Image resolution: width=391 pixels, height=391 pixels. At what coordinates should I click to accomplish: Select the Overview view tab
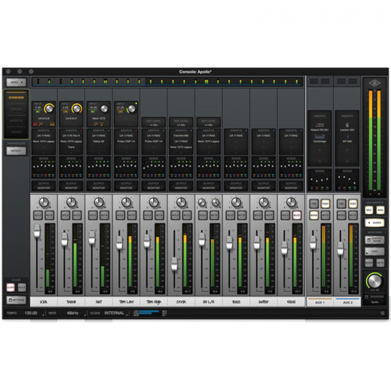coord(16,98)
